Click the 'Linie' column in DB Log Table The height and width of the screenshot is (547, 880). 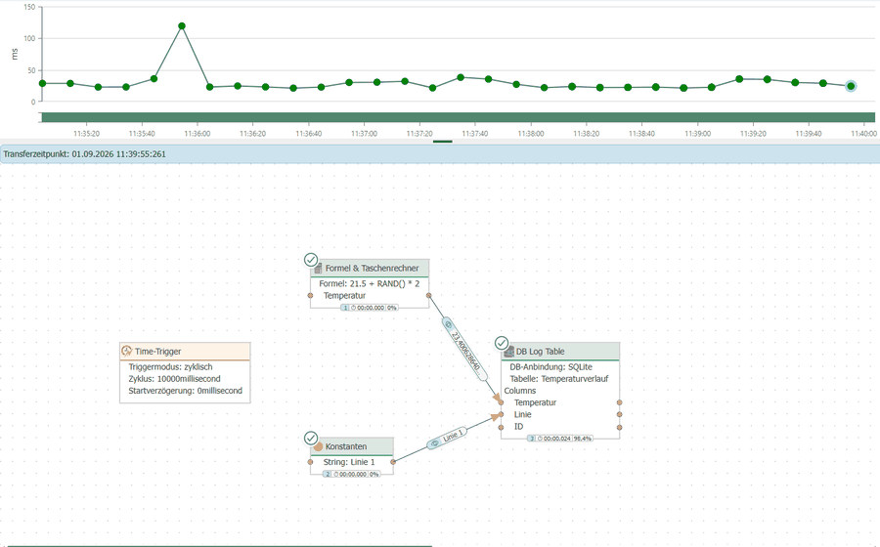(x=522, y=415)
